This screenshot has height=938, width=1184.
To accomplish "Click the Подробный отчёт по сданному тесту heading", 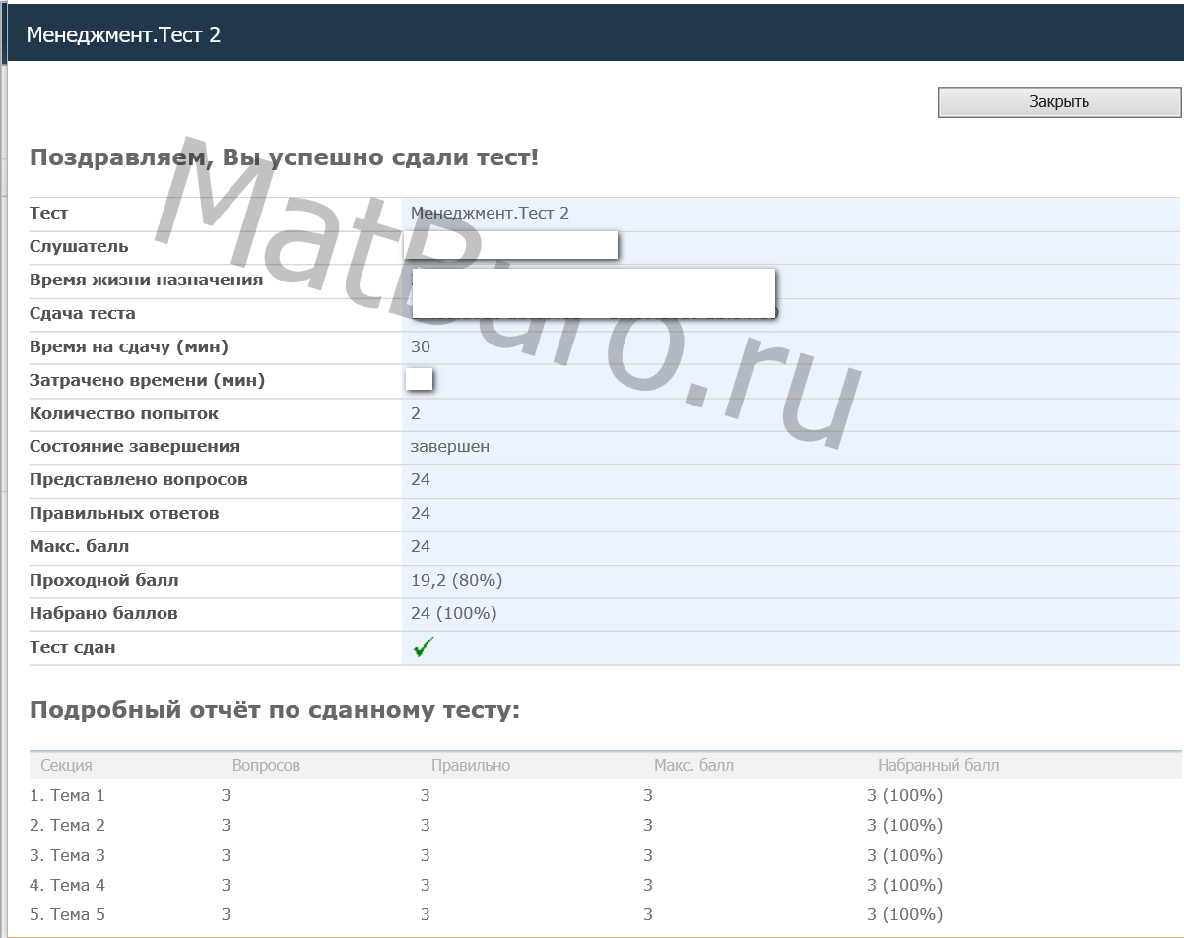I will (275, 710).
